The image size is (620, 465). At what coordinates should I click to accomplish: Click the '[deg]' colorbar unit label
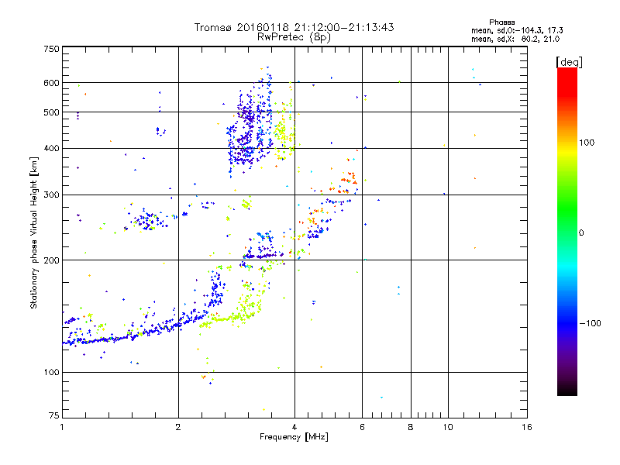tap(569, 62)
